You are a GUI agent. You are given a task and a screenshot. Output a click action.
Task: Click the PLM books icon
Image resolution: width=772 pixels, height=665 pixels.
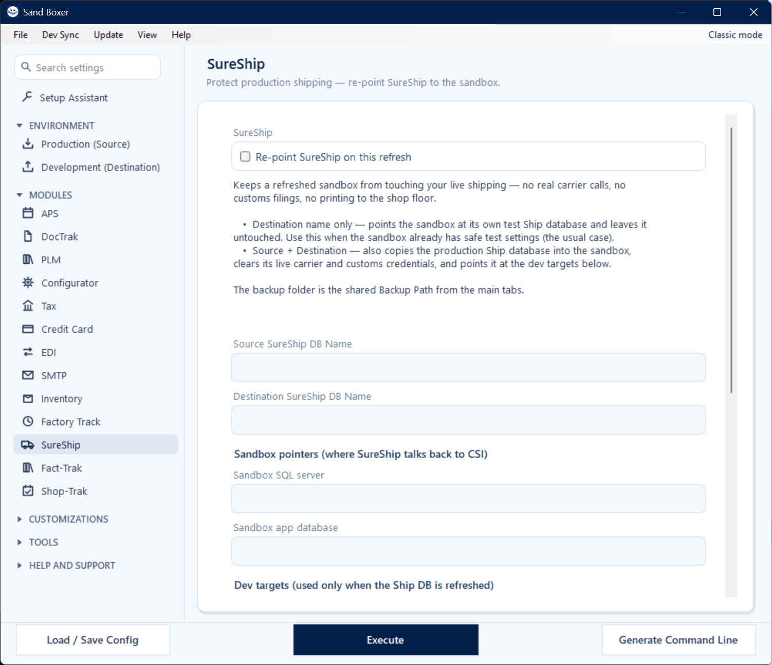click(28, 259)
